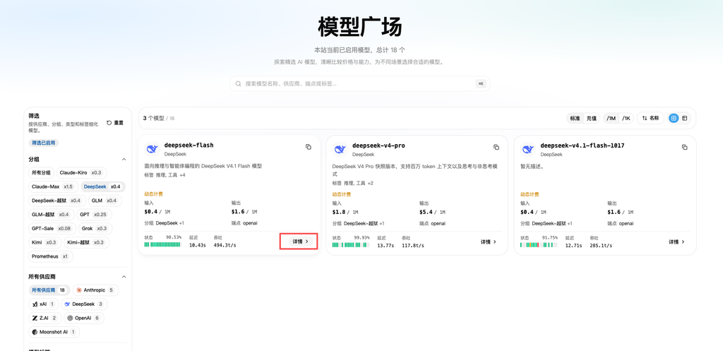Screen dimensions: 723x351
Task: Toggle the Claude-Kiro x0.3 group chip
Action: (82, 173)
